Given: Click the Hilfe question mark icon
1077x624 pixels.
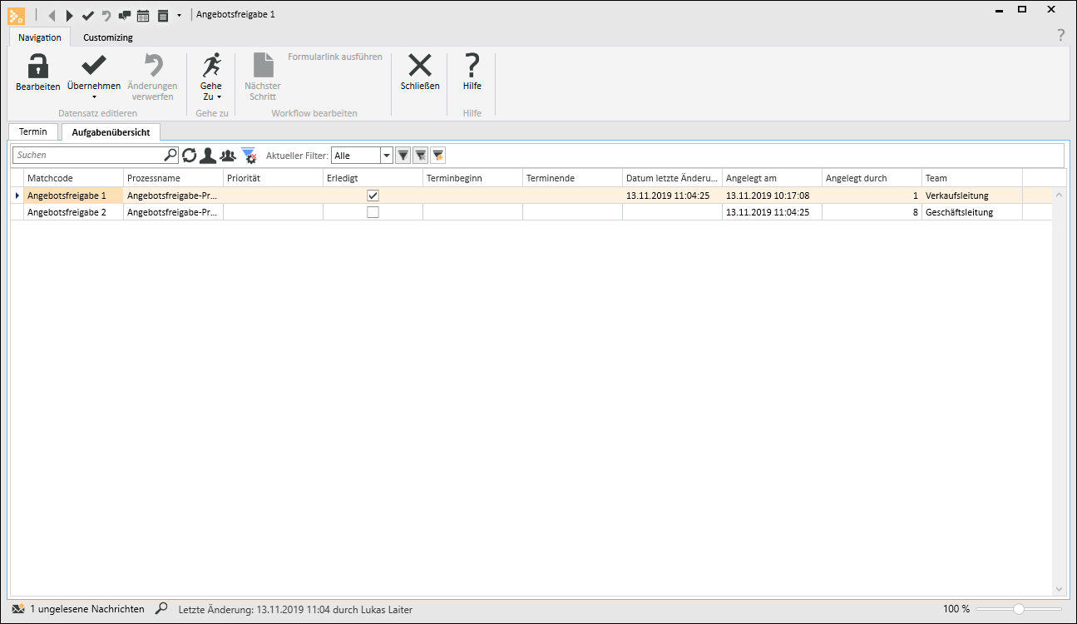Looking at the screenshot, I should [472, 66].
